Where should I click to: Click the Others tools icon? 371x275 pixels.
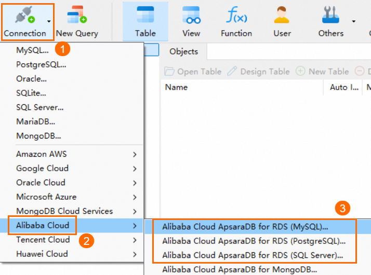tap(330, 15)
